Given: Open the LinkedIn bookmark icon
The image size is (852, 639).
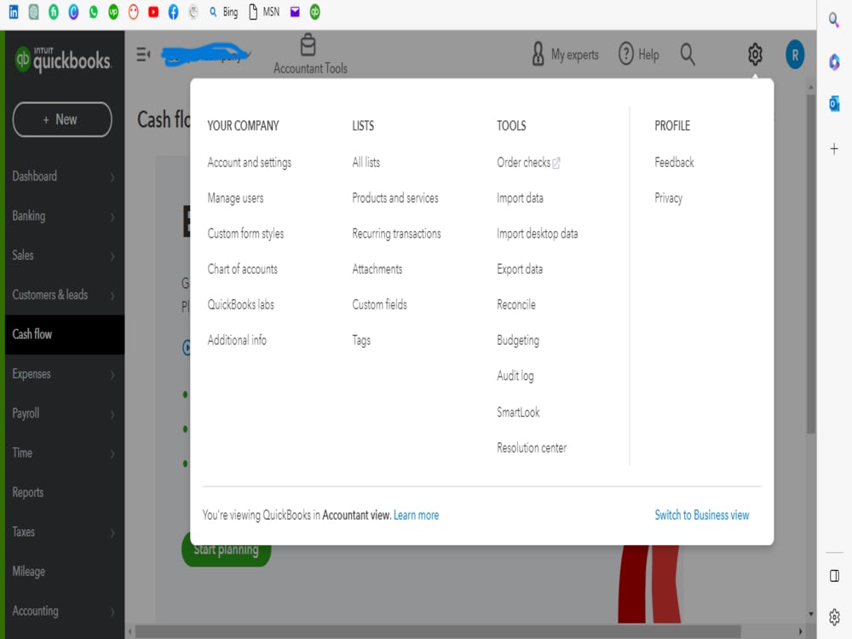Looking at the screenshot, I should click(x=14, y=12).
